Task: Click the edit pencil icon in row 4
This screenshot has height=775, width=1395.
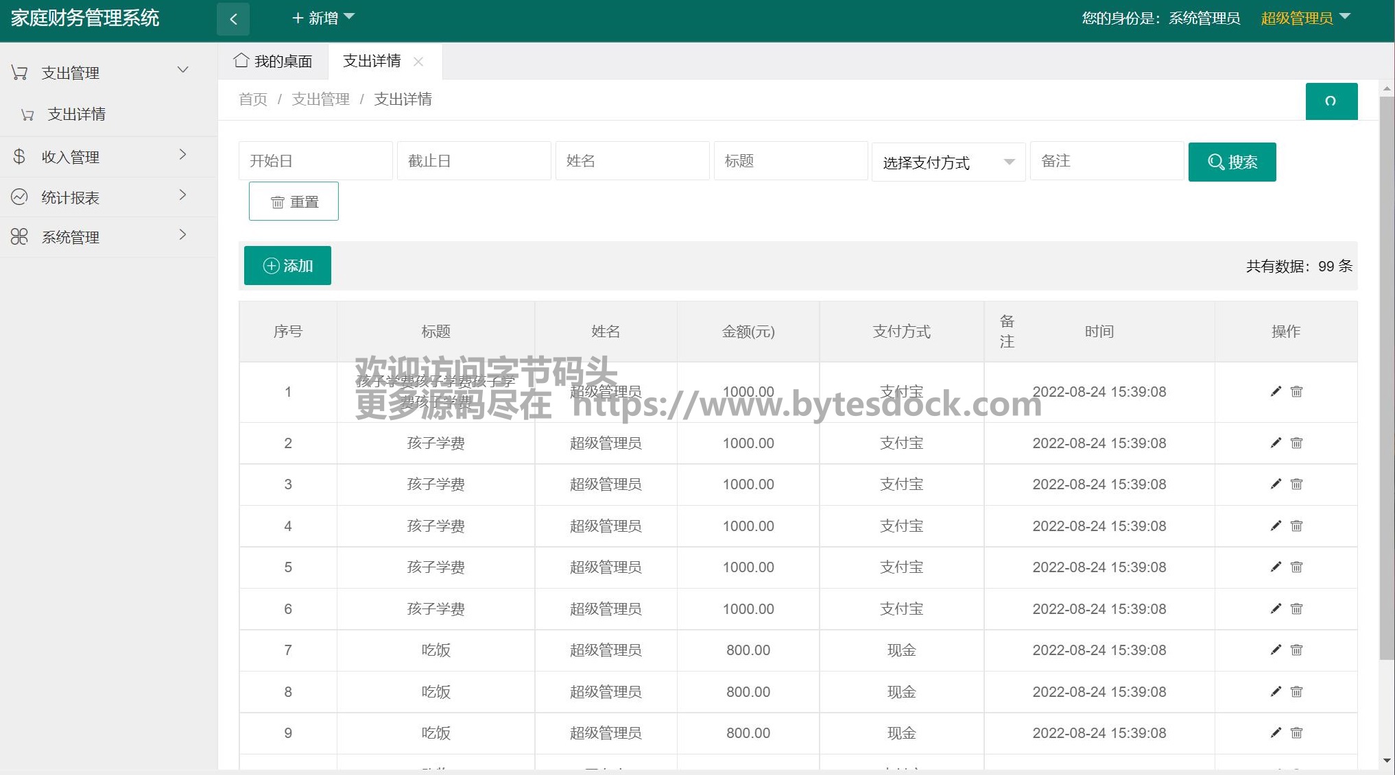Action: 1276,526
